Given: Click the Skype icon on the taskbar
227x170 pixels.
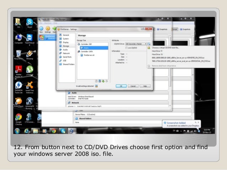Looking at the screenshot, I should (x=63, y=131).
